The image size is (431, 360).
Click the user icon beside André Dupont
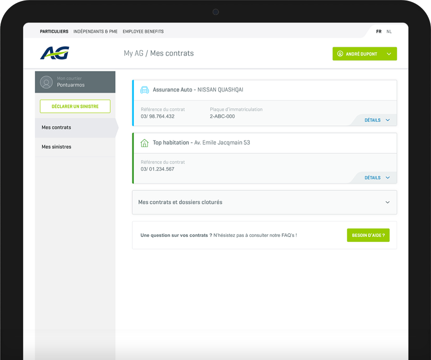[x=340, y=54]
